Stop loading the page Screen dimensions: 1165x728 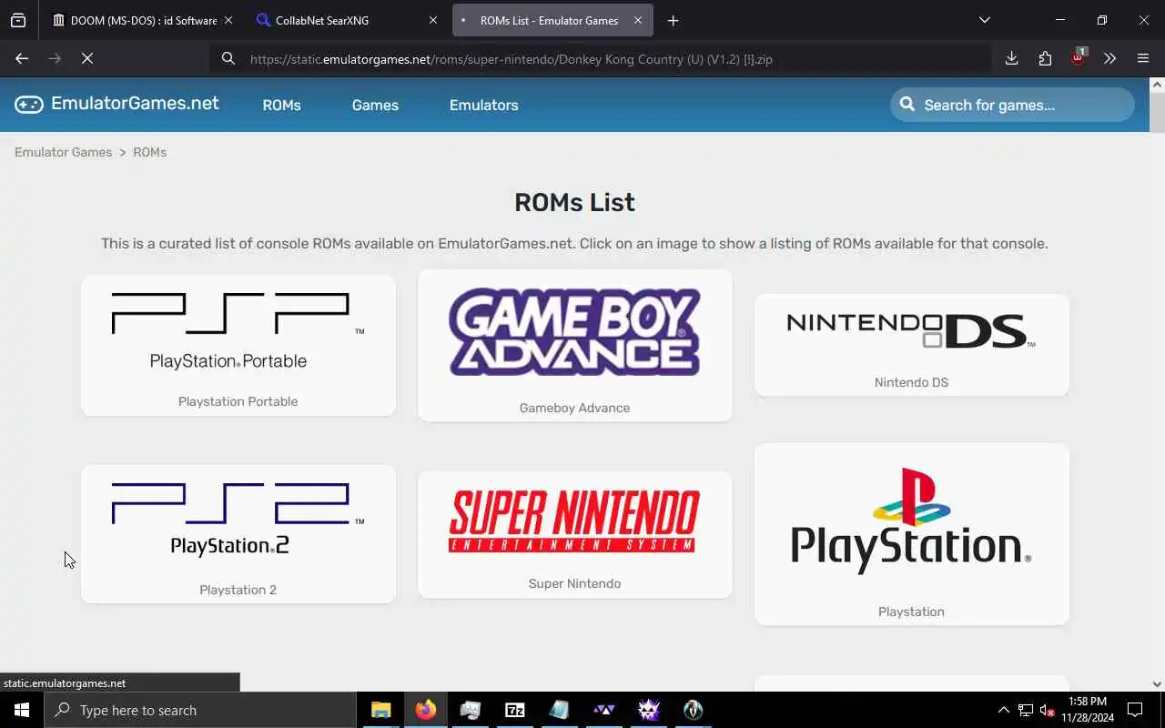(x=87, y=58)
